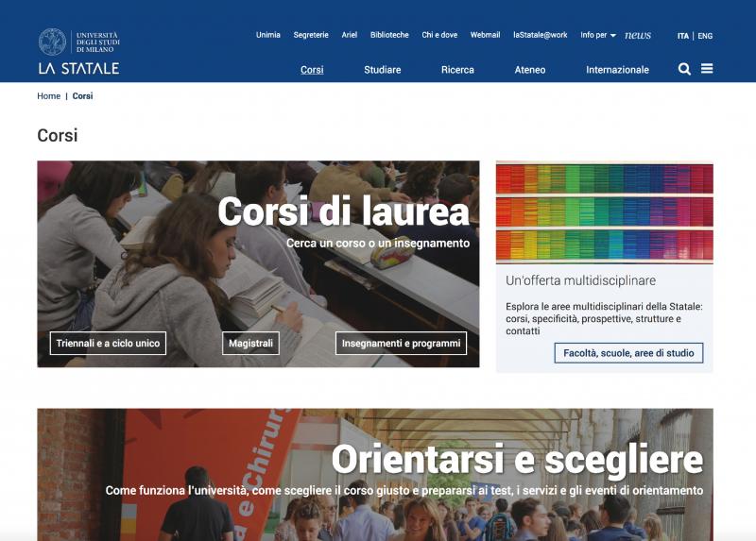Open the Internazionale menu
Image resolution: width=756 pixels, height=541 pixels.
tap(617, 70)
